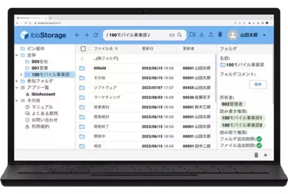Toggle フォルダ追加削除 green check
The height and width of the screenshot is (194, 288).
tap(259, 139)
